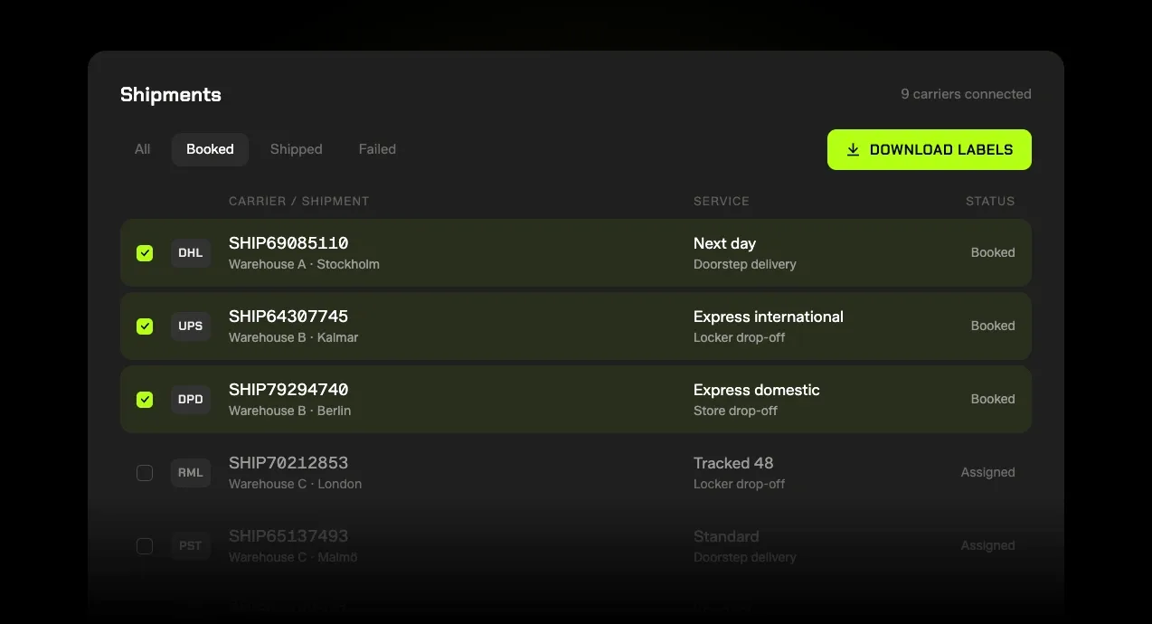Click the Booked status of SHIP79294740
This screenshot has width=1152, height=624.
[993, 400]
